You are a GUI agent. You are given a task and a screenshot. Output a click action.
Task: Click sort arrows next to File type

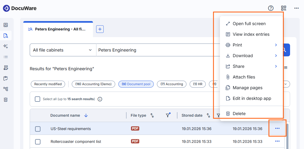(x=152, y=115)
